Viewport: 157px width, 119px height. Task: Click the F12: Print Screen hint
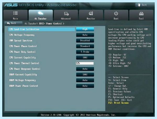point(118,103)
